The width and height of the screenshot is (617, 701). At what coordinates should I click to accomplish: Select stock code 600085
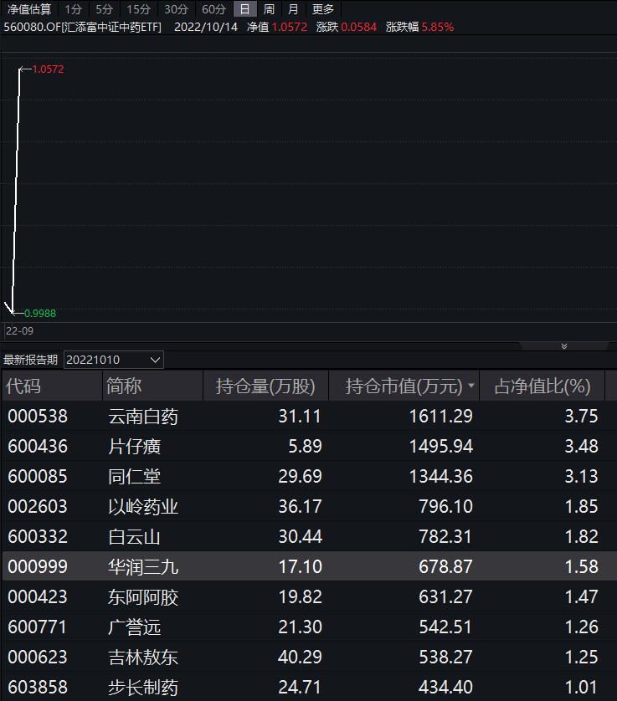38,476
